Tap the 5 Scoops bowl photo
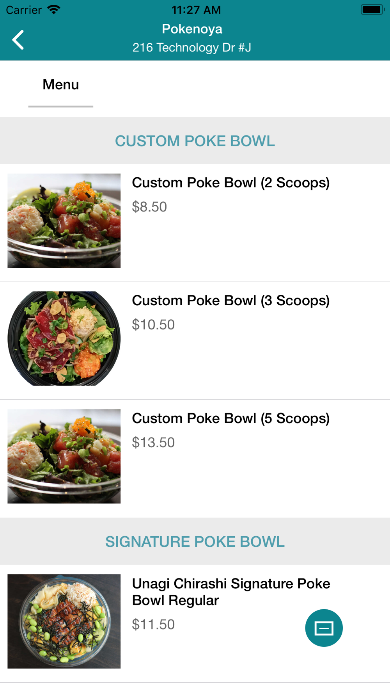Viewport: 390px width, 694px height. (64, 456)
